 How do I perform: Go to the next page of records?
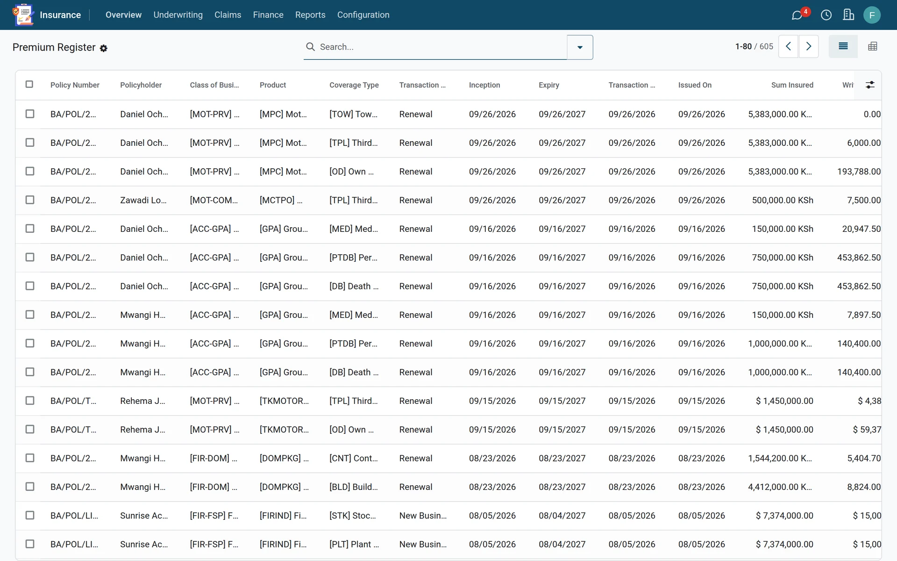coord(809,46)
